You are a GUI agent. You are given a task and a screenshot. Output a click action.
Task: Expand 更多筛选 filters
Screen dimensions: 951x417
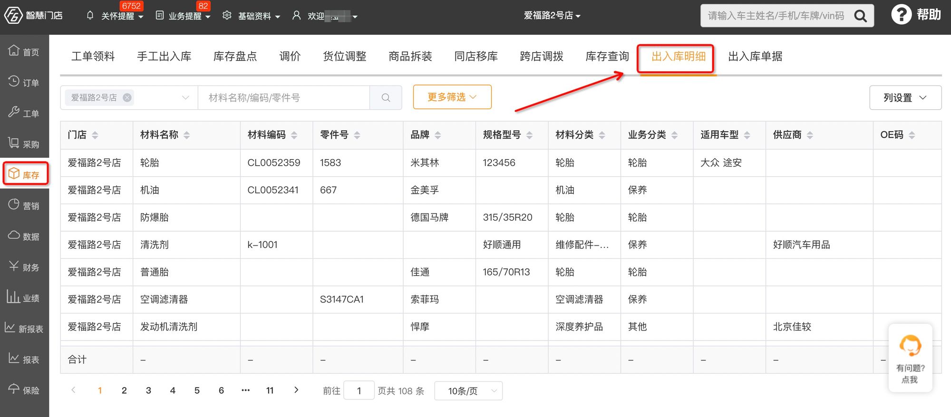click(452, 97)
